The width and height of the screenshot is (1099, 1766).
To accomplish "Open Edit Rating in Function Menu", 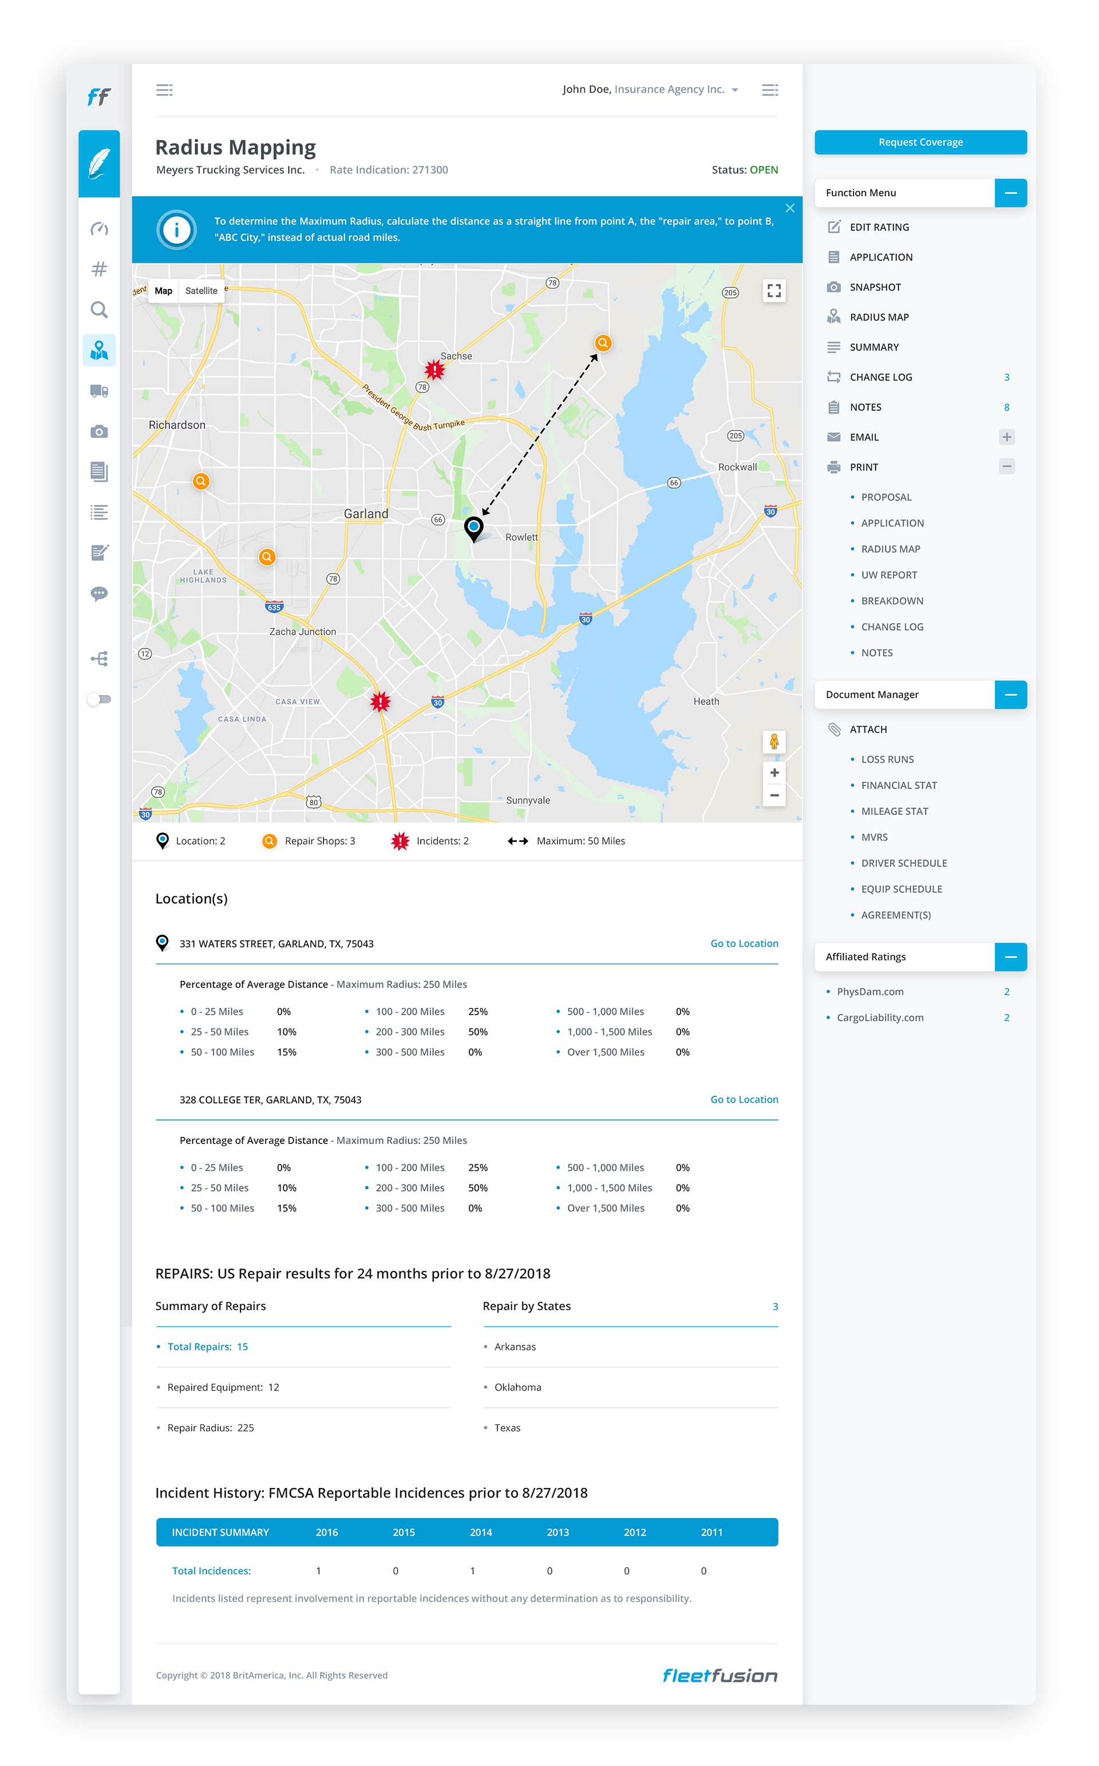I will (x=868, y=227).
